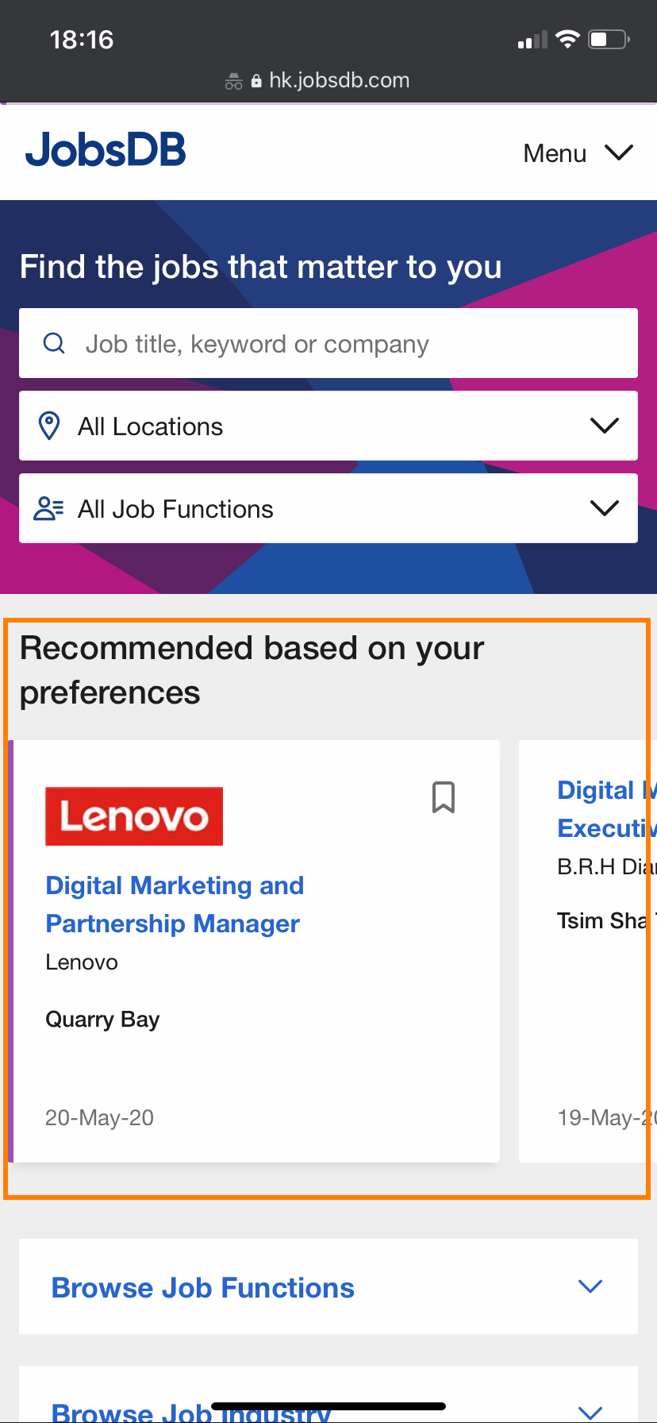The height and width of the screenshot is (1423, 657).
Task: Open Digital Marketing and Partnership Manager job
Action: 175,904
